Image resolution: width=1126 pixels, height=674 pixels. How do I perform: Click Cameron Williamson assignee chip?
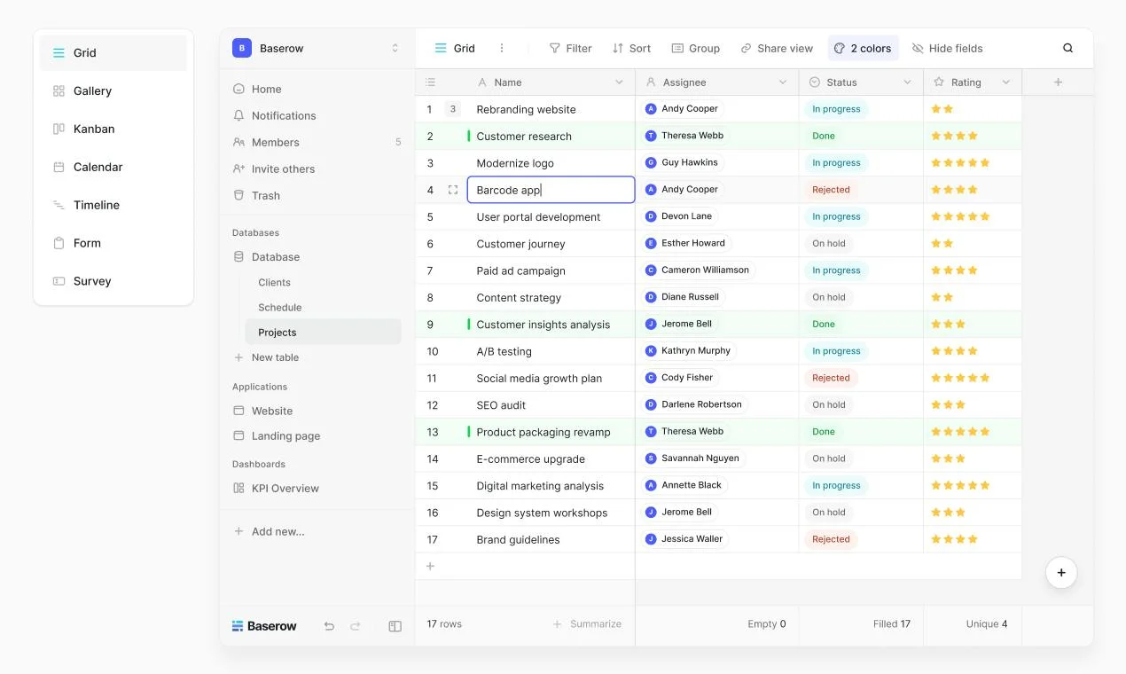coord(700,270)
